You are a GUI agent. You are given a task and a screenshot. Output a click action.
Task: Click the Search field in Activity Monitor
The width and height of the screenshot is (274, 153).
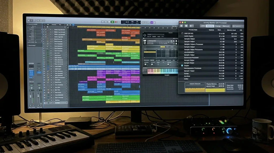[x=238, y=26]
